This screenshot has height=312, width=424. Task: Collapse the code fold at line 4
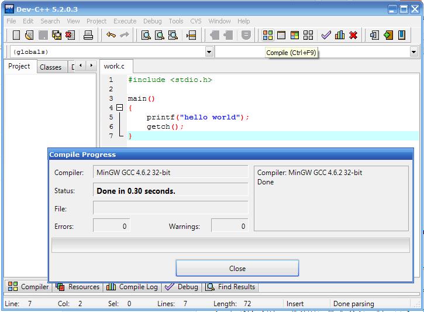coord(119,108)
